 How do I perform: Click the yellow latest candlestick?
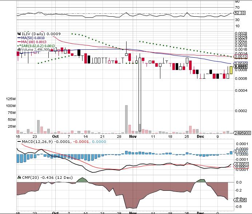coord(231,70)
